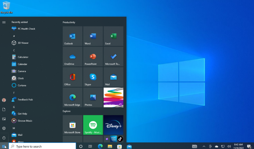Open Prime Video icon in Explore tiles
Viewport: 254px width, 149px height.
tap(114, 139)
